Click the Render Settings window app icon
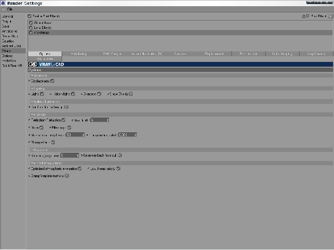The height and width of the screenshot is (250, 334). point(3,3)
